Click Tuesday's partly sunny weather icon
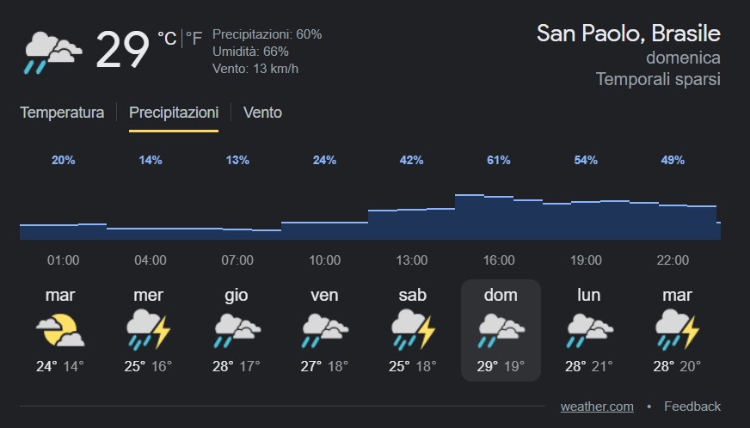Viewport: 750px width, 428px height. point(60,330)
